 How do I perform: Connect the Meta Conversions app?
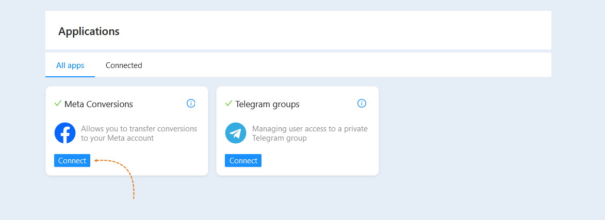click(72, 161)
